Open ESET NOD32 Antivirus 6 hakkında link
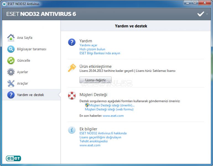213x166 pixels. [x=103, y=133]
